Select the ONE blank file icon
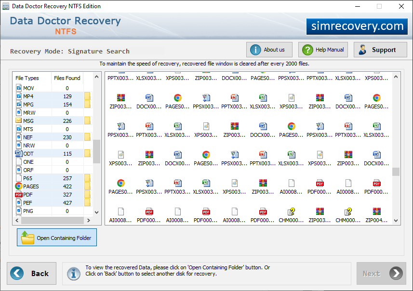Screen dimensions: 413x291 tap(19, 161)
